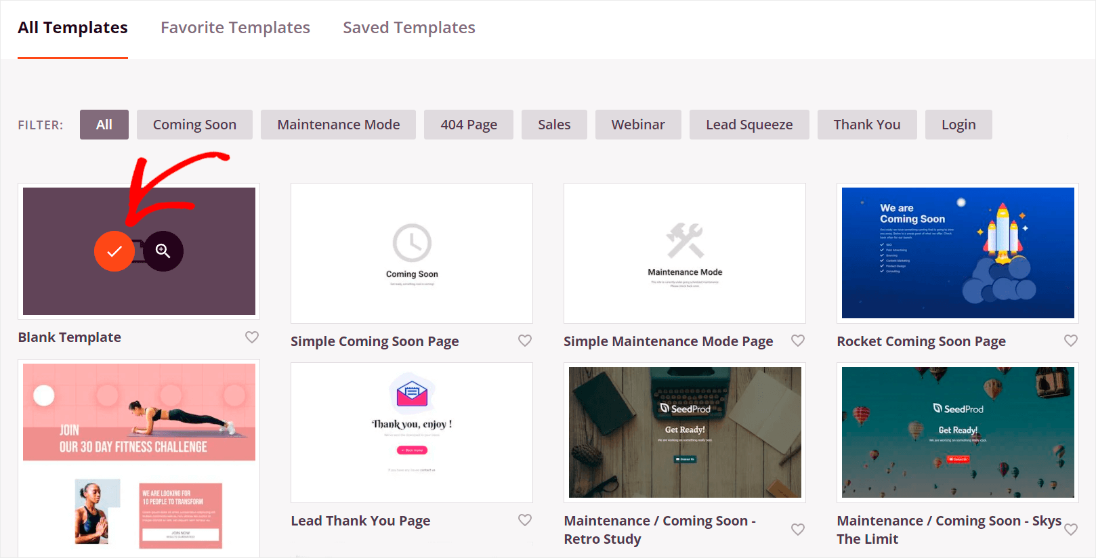The height and width of the screenshot is (558, 1096).
Task: Open the Retro Study typewriter thumbnail
Action: pos(685,433)
